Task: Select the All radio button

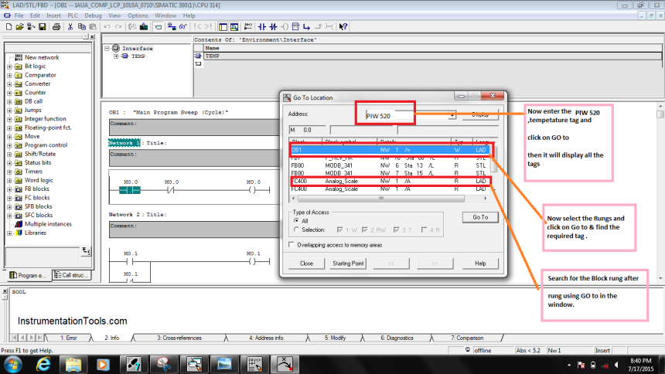Action: coord(296,220)
